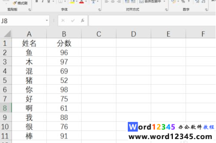This screenshot has width=216, height=143.
Task: Select all cells with the corner triangle
Action: click(x=7, y=34)
